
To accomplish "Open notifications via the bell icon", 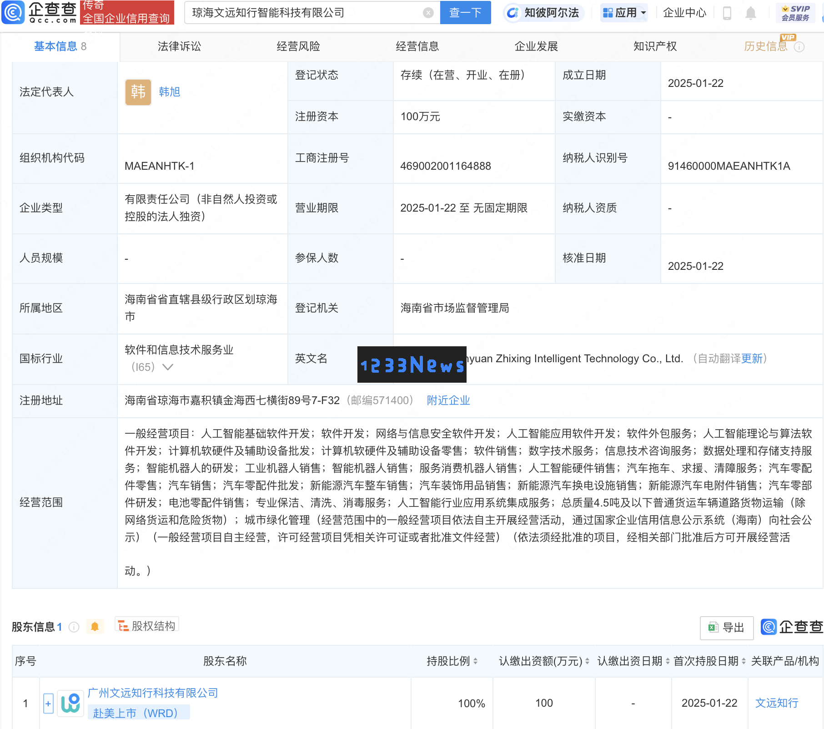I will 751,13.
